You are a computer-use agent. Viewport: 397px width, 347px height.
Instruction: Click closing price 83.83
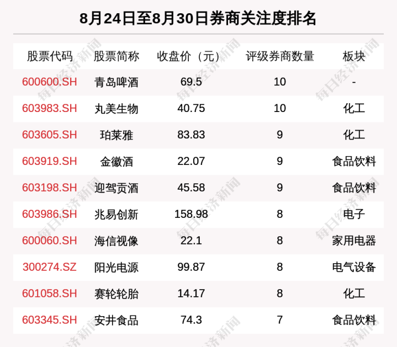pyautogui.click(x=191, y=135)
